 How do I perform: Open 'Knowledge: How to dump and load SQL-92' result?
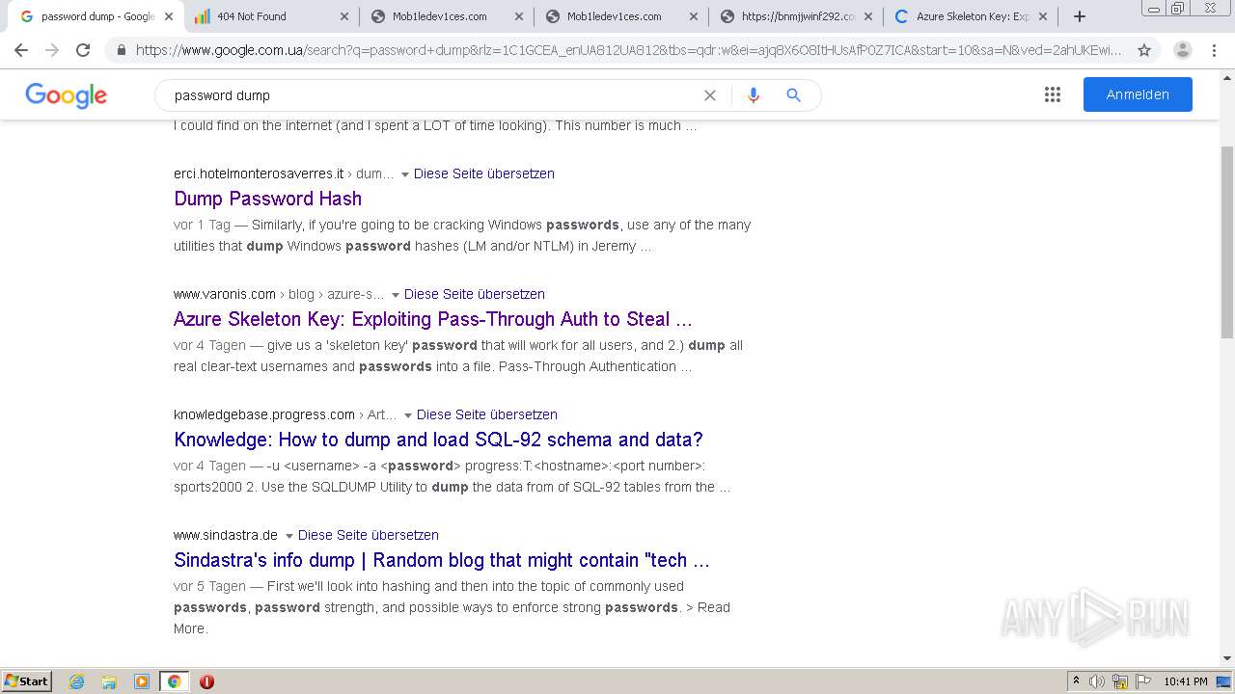coord(438,440)
